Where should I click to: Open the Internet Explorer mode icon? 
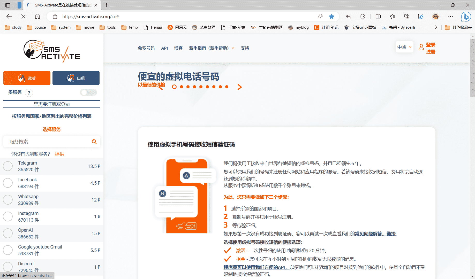pyautogui.click(x=421, y=17)
